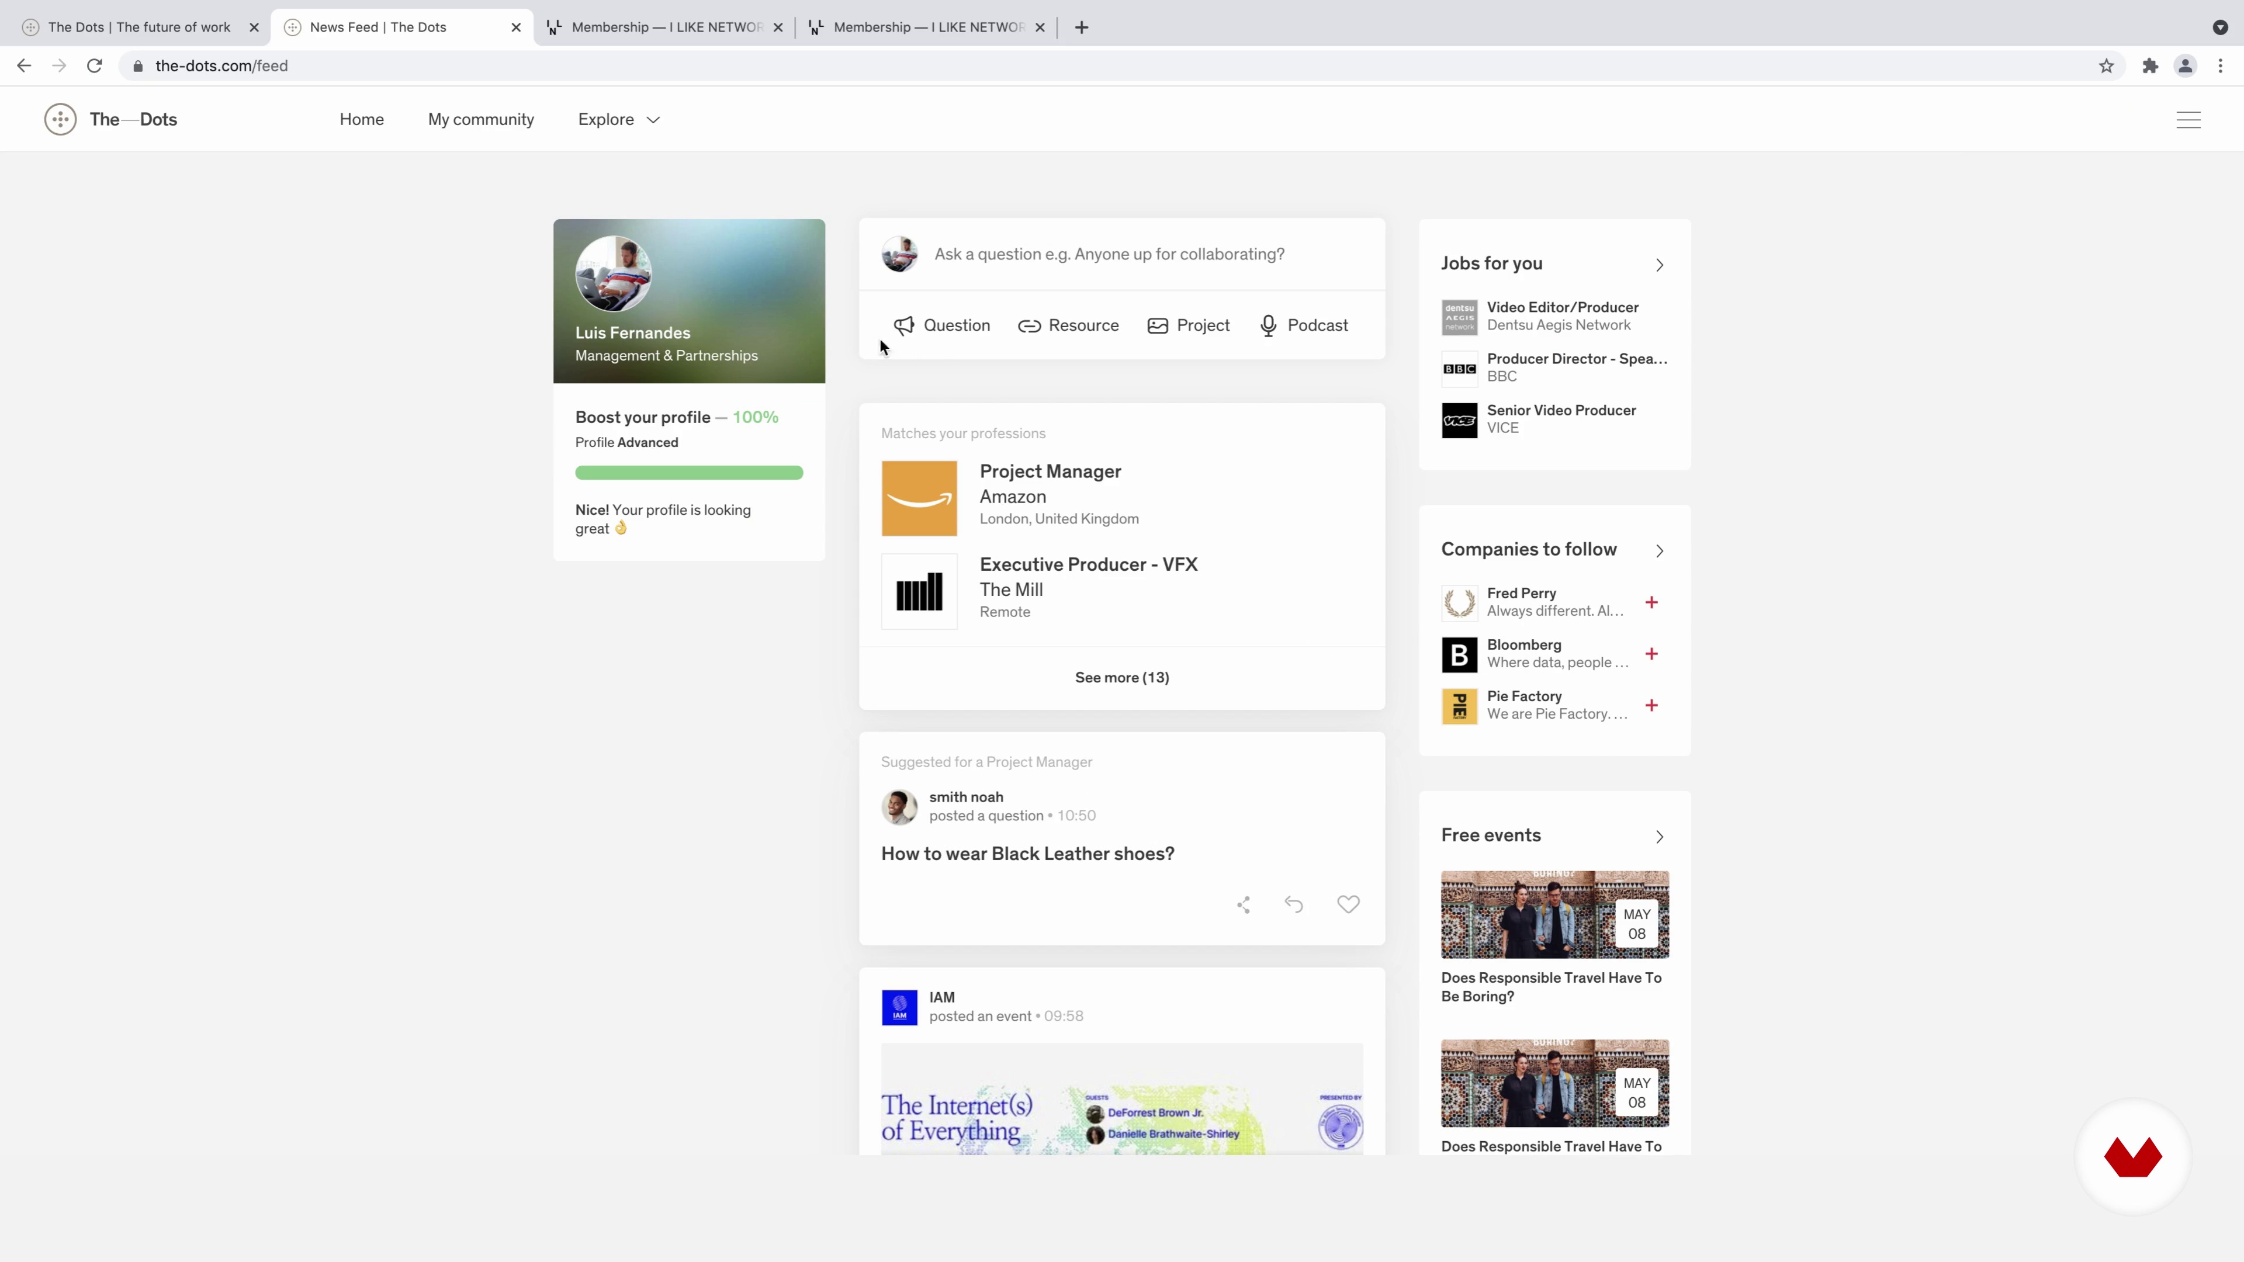The height and width of the screenshot is (1262, 2244).
Task: Expand Companies to follow arrow
Action: pos(1658,550)
